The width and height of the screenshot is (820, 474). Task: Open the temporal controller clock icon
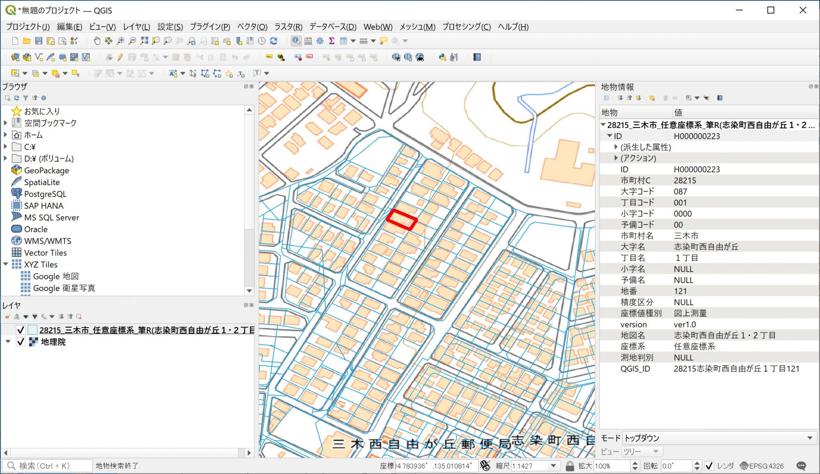point(262,41)
